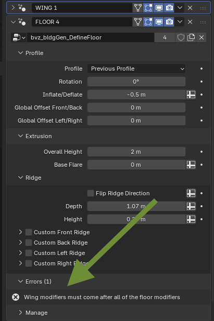The width and height of the screenshot is (214, 321).
Task: Toggle edit mode display for FLOOR 4 modifier
Action: (148, 22)
